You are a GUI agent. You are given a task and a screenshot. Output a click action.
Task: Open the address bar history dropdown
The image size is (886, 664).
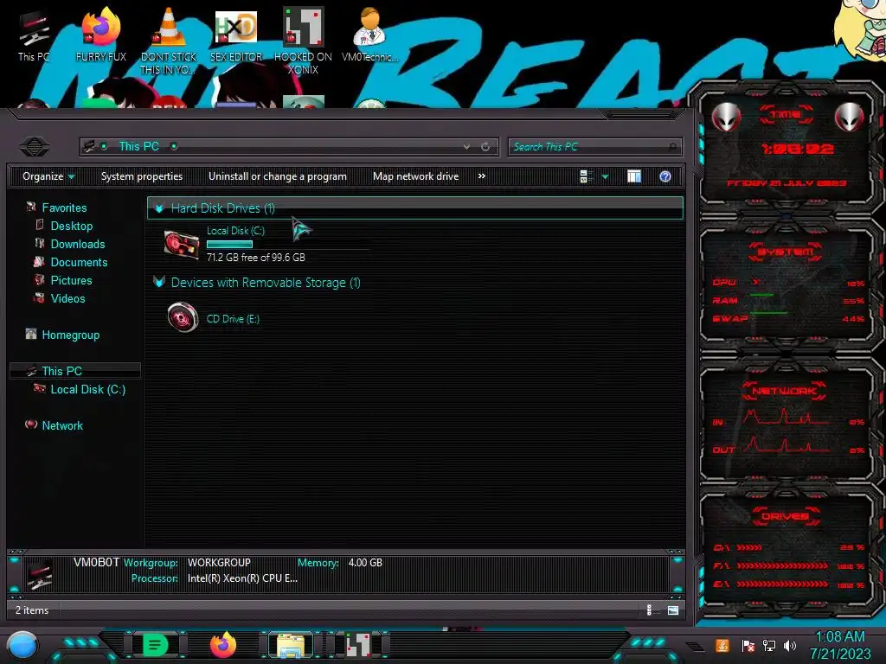466,147
